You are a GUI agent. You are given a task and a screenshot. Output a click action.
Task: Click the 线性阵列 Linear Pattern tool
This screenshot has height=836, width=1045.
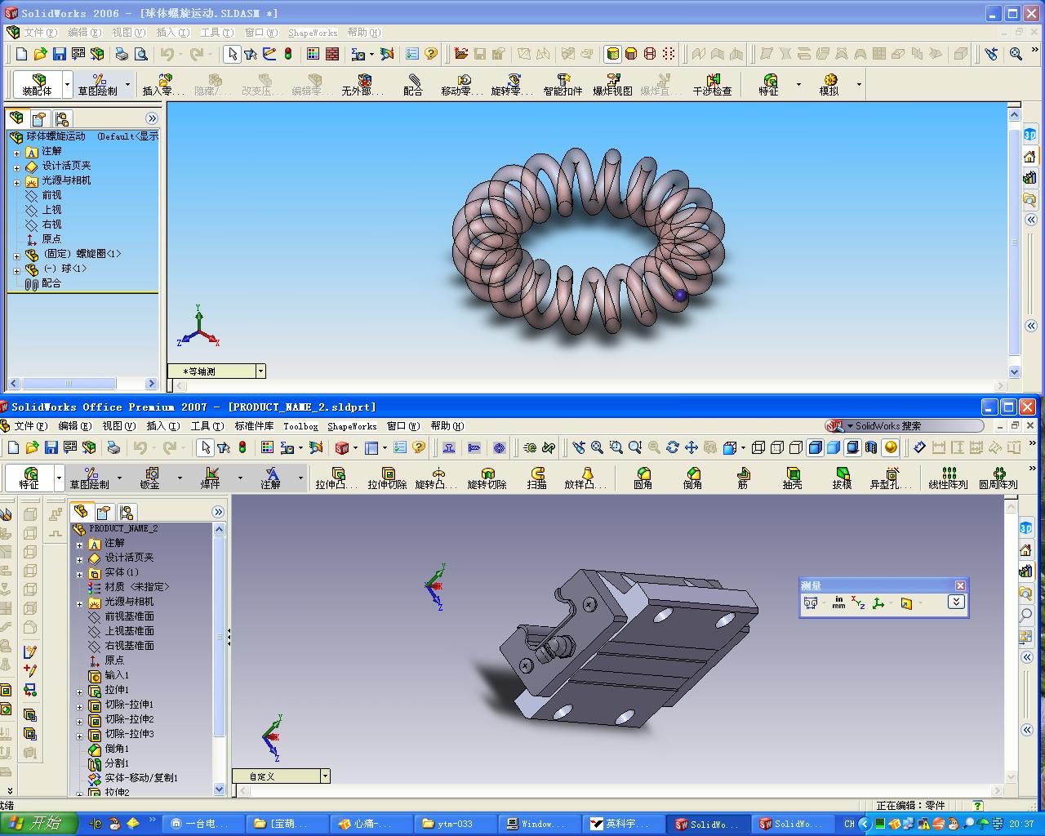(x=949, y=478)
